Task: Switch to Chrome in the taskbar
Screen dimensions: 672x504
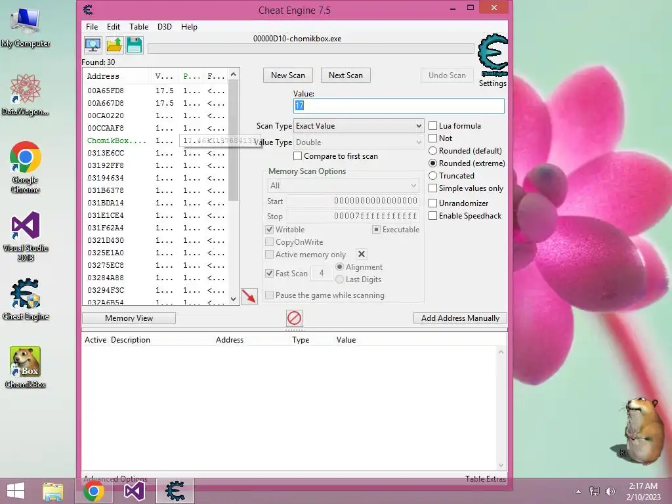Action: coord(94,491)
